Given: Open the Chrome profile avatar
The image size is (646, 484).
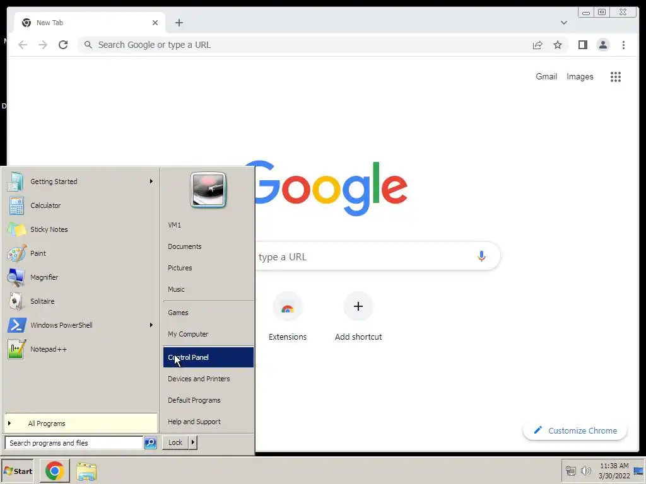Looking at the screenshot, I should pyautogui.click(x=602, y=45).
